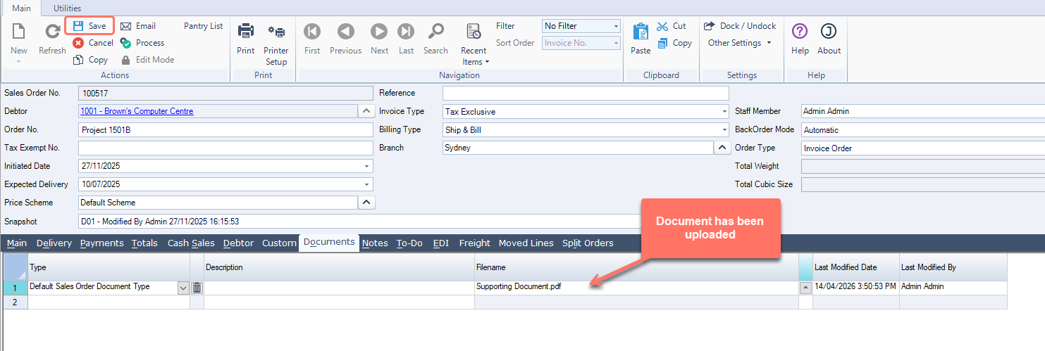Cut the selection
This screenshot has width=1045, height=351.
672,26
